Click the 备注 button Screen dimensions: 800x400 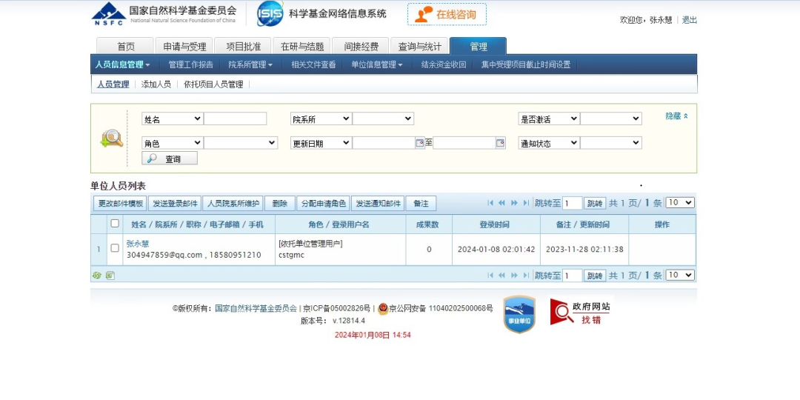click(421, 204)
